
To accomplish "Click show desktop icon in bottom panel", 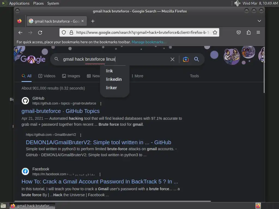I will click(x=3, y=206).
